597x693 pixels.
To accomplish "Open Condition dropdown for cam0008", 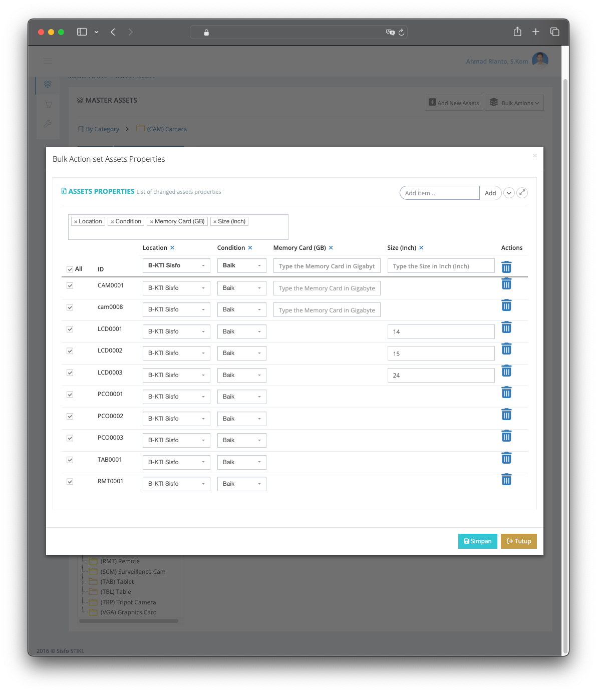I will [241, 310].
